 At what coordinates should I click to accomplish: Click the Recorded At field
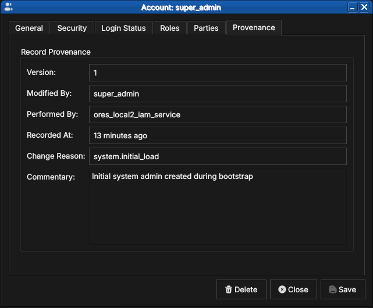tap(218, 135)
